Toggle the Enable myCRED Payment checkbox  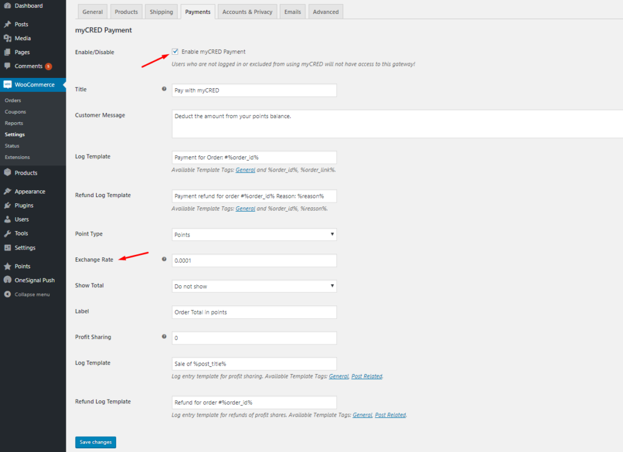pos(175,51)
